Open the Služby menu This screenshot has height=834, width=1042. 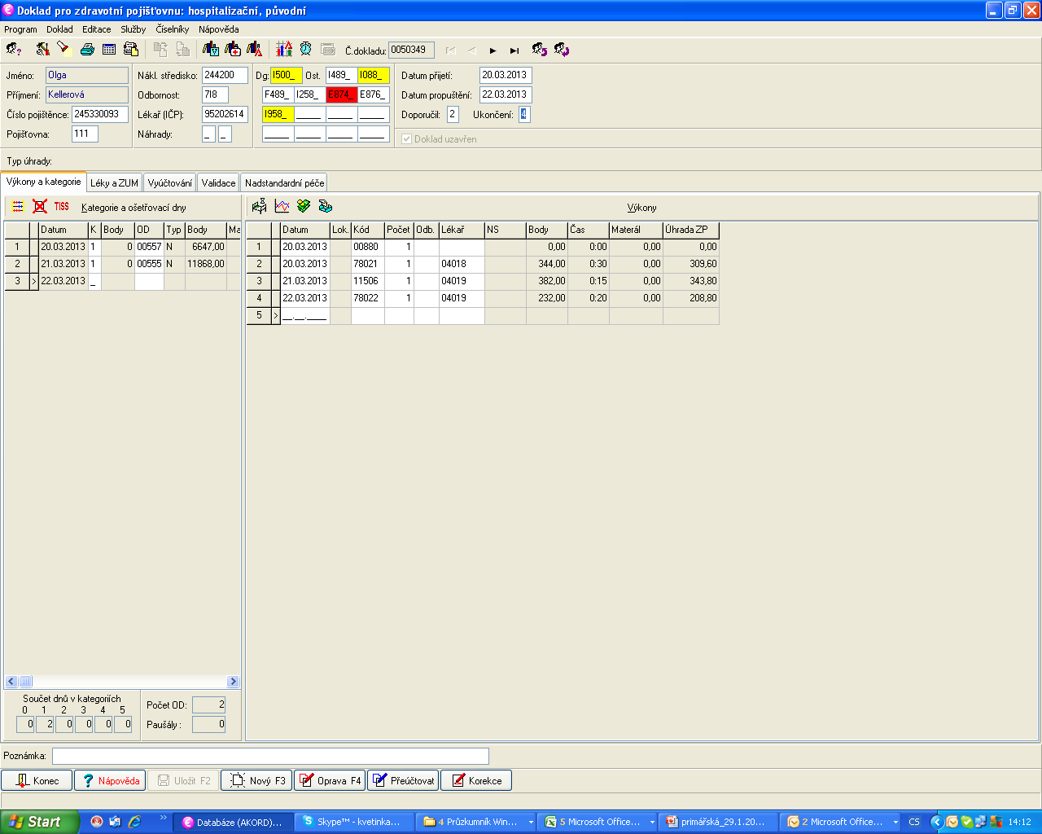coord(134,29)
